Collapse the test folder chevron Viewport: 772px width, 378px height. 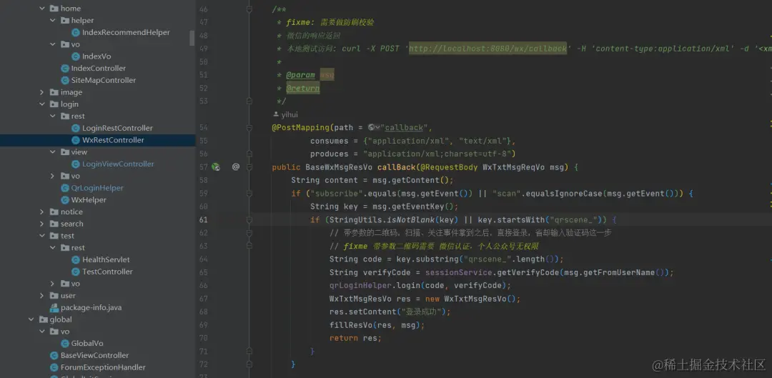[42, 236]
